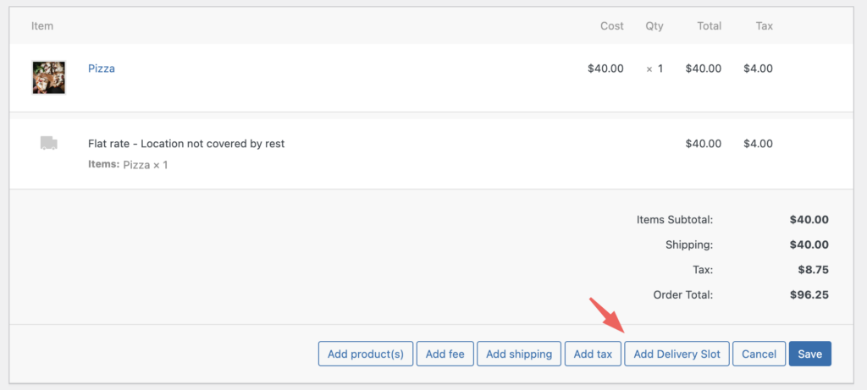
Task: Click the Pizza product thumbnail image
Action: click(48, 77)
